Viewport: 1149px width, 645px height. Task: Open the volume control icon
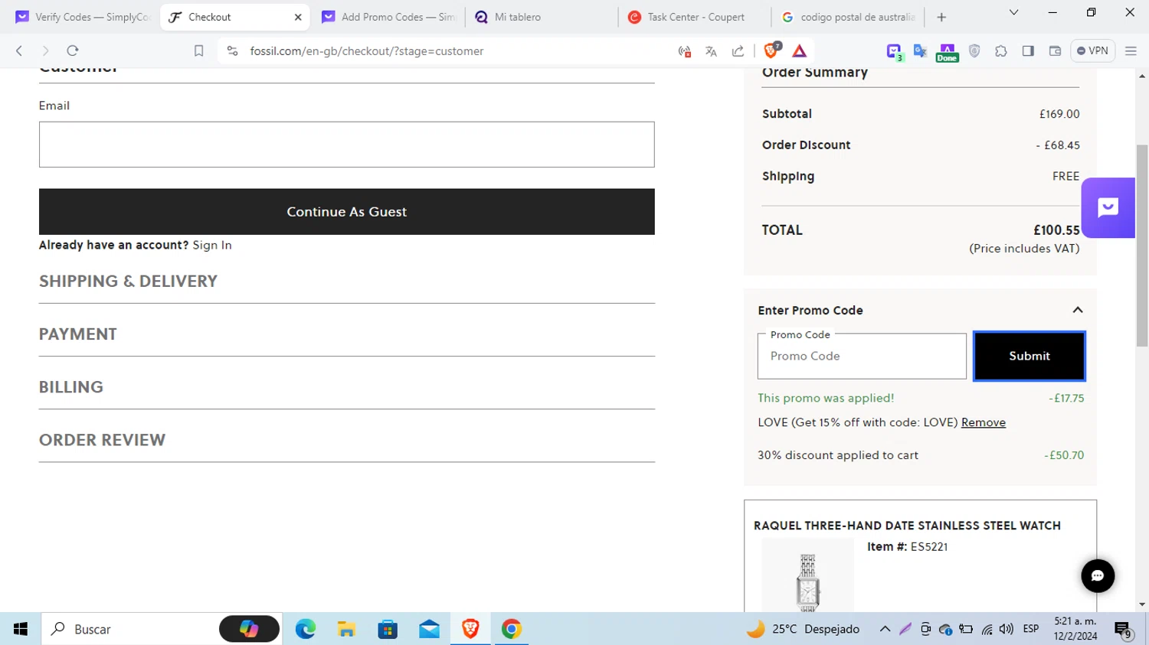[x=1007, y=629]
